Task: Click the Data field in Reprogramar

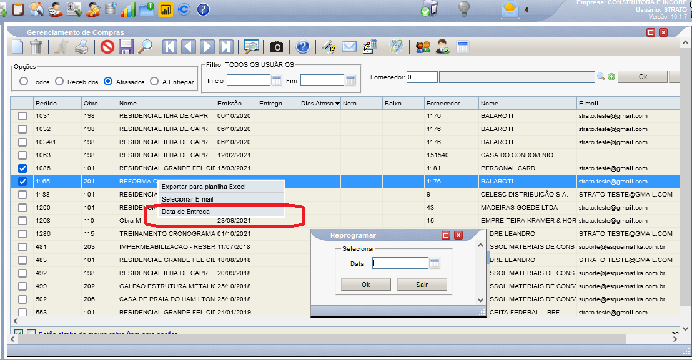Action: tap(400, 263)
